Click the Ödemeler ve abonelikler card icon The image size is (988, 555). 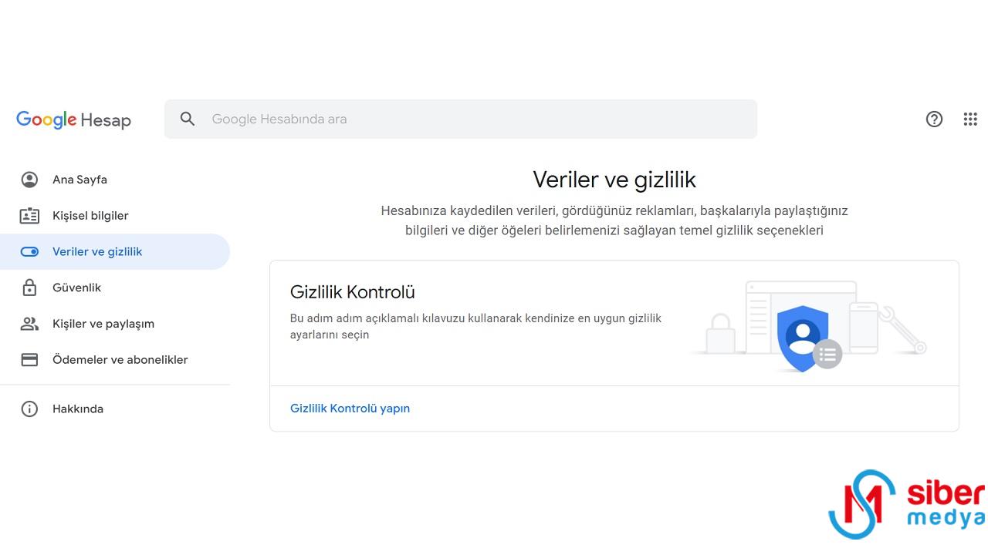(x=29, y=360)
